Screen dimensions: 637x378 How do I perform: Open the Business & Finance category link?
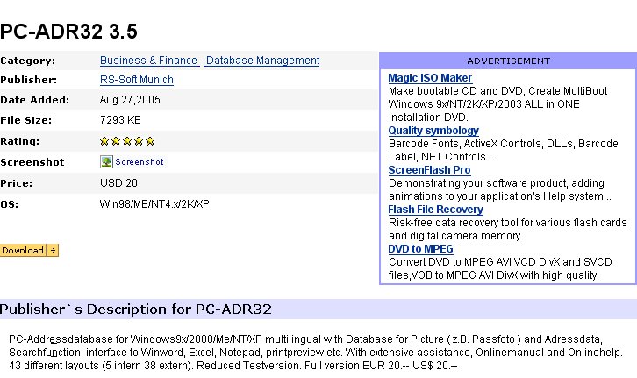(x=148, y=61)
